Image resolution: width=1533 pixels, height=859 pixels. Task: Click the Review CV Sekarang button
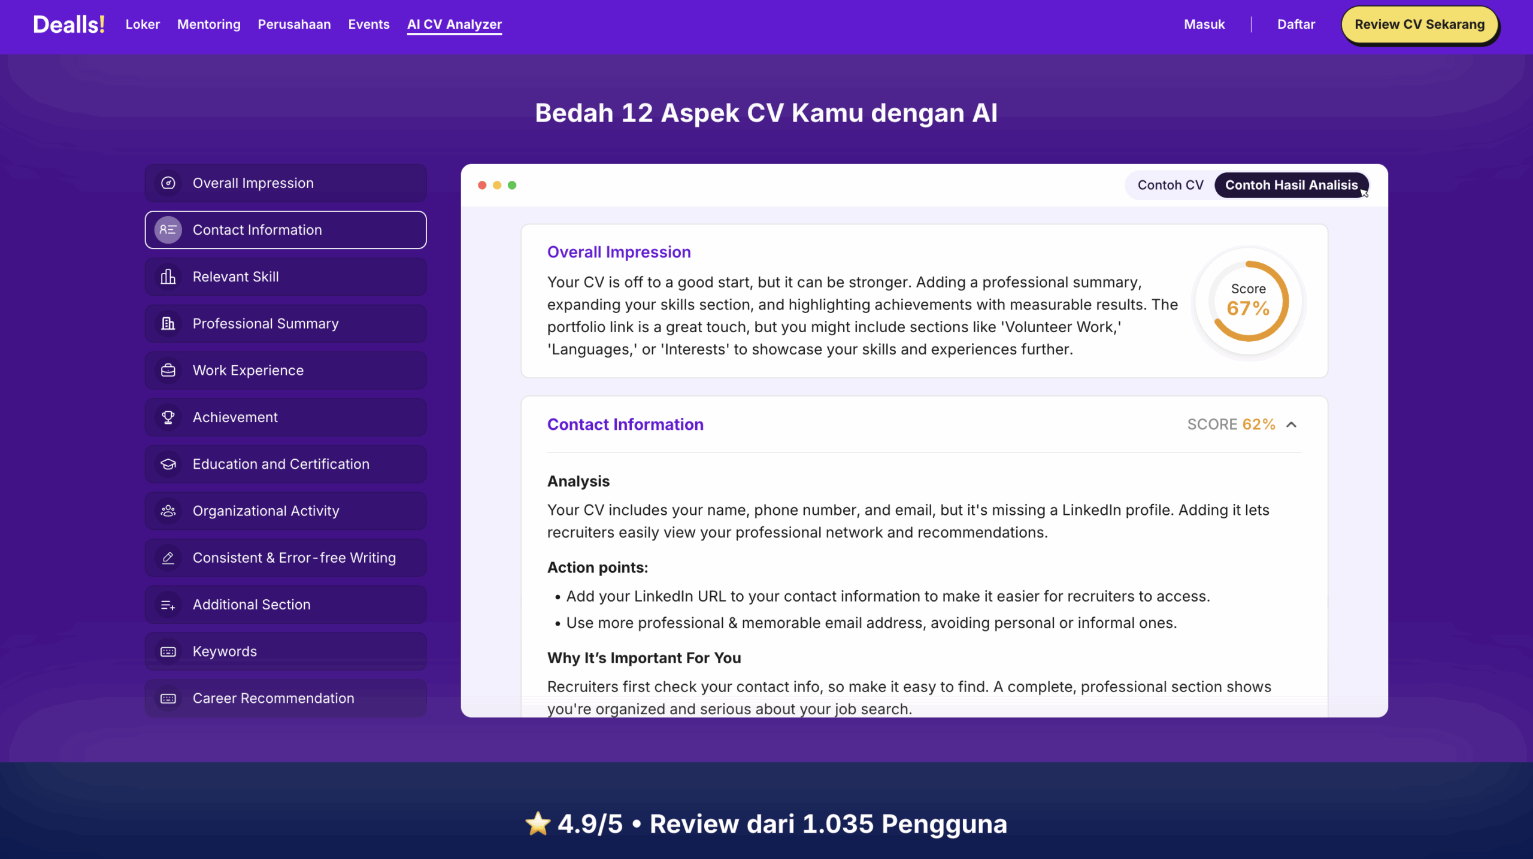1420,25
